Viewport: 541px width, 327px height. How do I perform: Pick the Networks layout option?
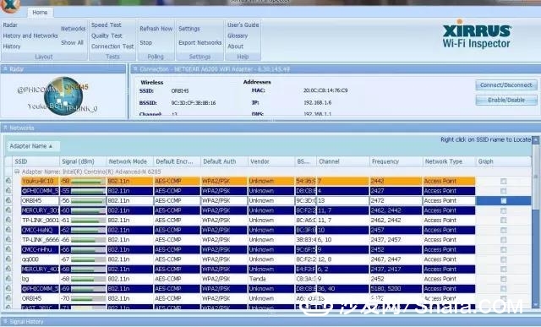tap(73, 29)
